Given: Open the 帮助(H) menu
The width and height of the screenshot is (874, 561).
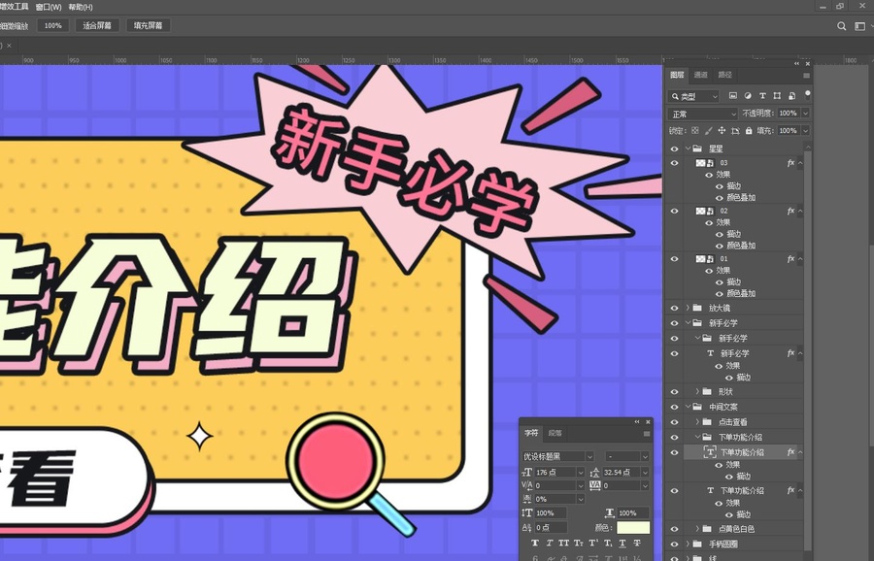Looking at the screenshot, I should pyautogui.click(x=81, y=7).
